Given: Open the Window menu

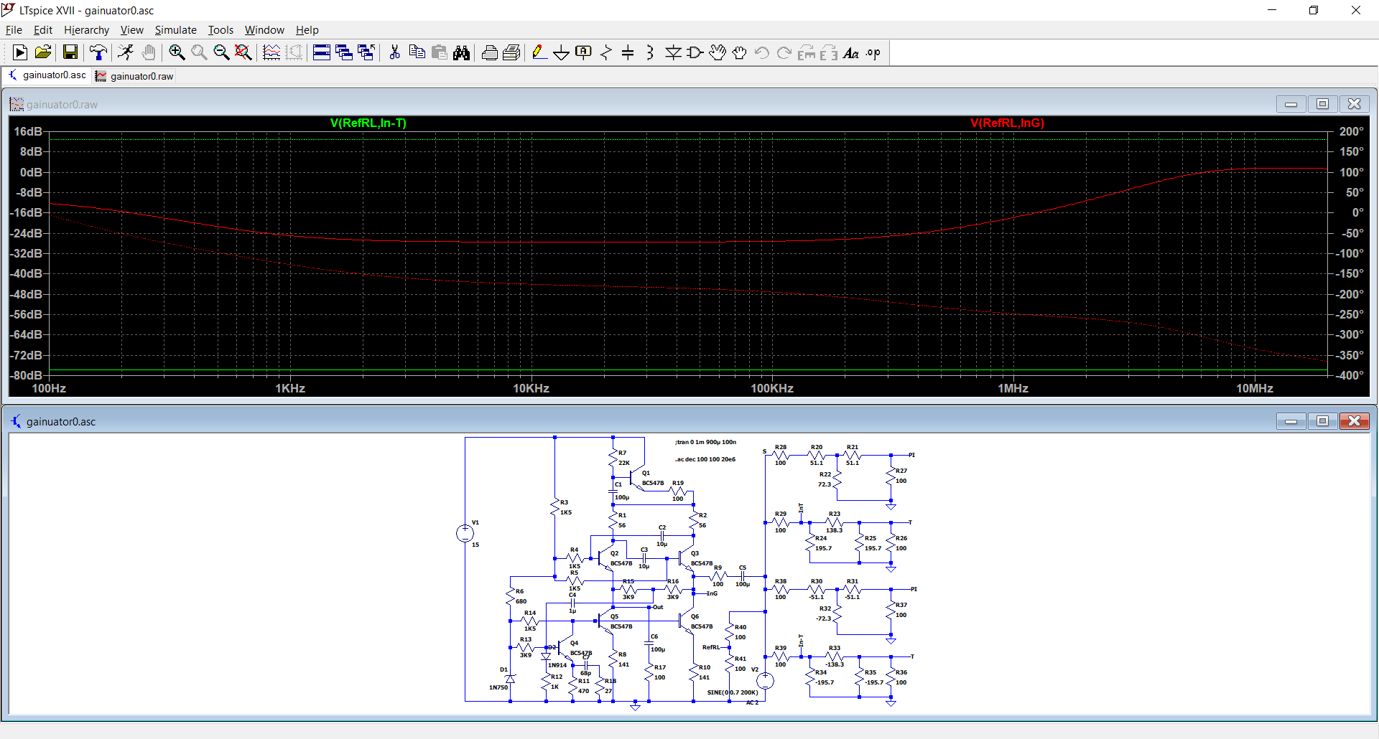Looking at the screenshot, I should click(264, 29).
